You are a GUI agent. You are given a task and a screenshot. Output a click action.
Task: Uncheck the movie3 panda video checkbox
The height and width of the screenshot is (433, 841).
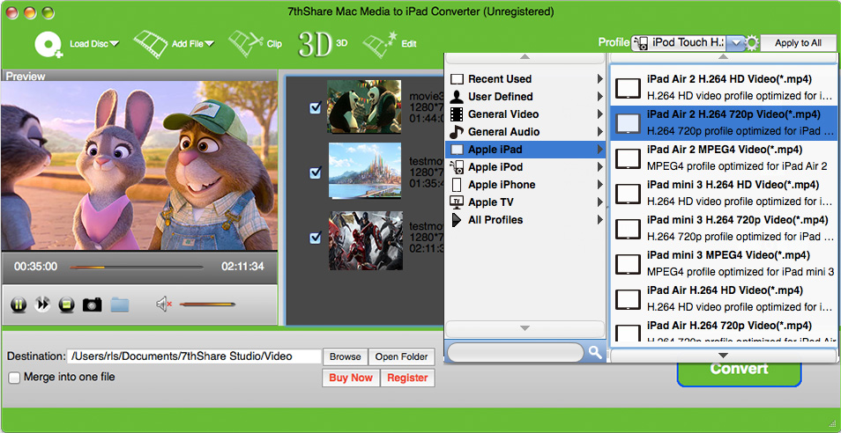point(316,108)
